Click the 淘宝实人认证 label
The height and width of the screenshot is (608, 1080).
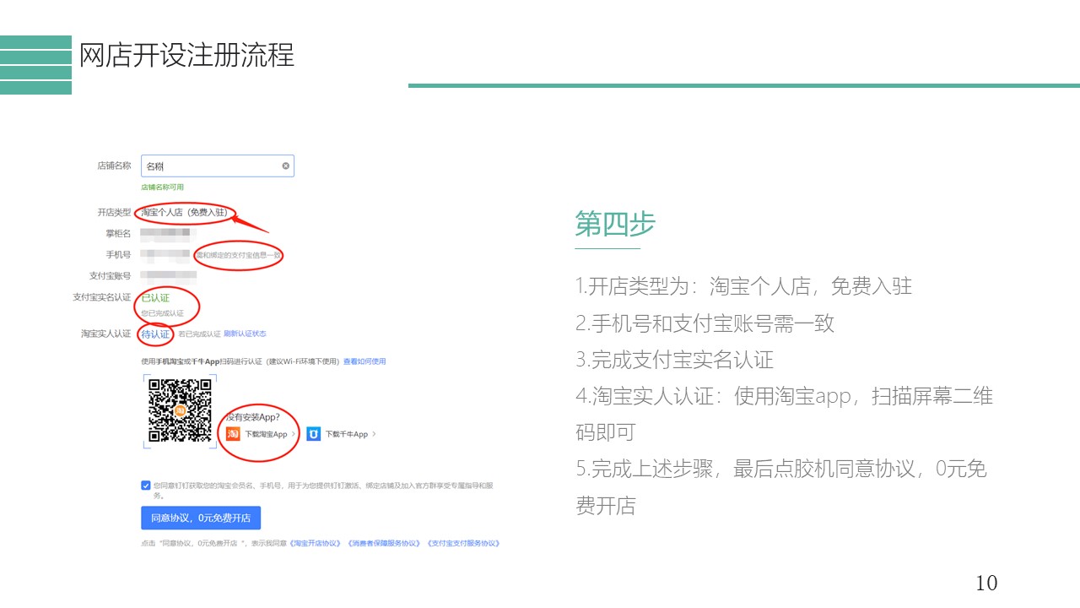106,334
